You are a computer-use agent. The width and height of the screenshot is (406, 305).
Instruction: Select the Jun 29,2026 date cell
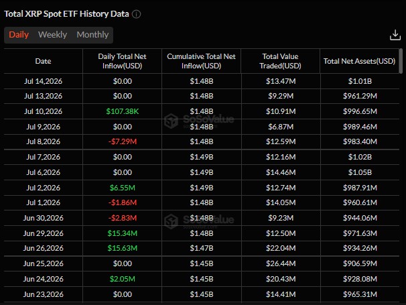(43, 233)
